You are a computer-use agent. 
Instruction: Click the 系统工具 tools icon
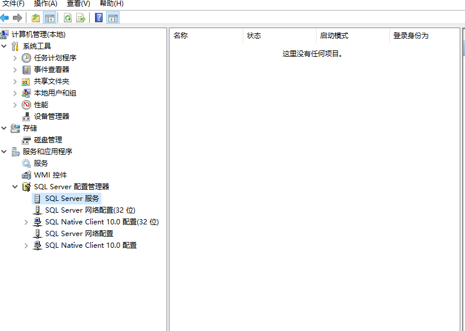(15, 46)
